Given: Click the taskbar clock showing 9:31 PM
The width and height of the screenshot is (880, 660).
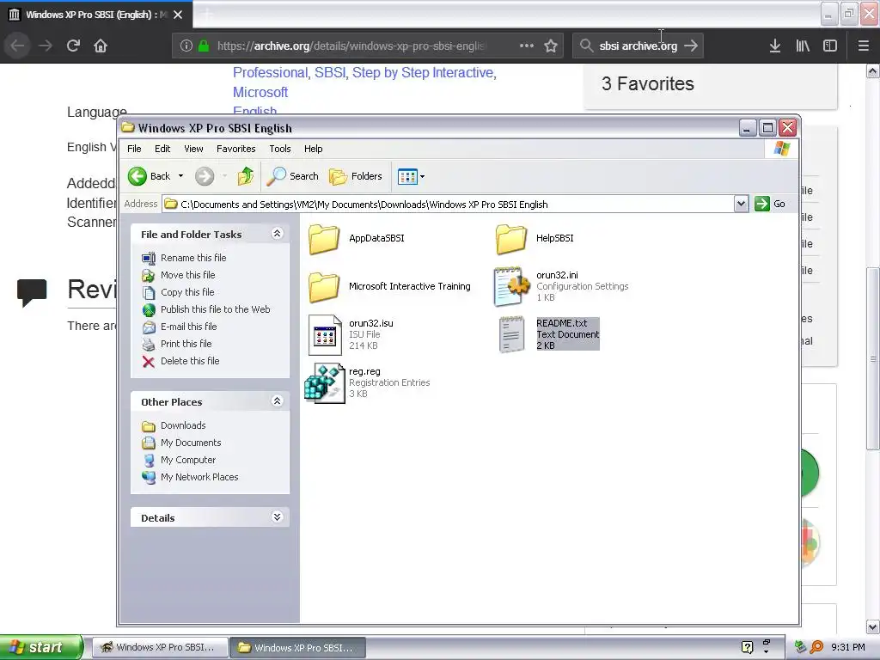Looking at the screenshot, I should [847, 647].
